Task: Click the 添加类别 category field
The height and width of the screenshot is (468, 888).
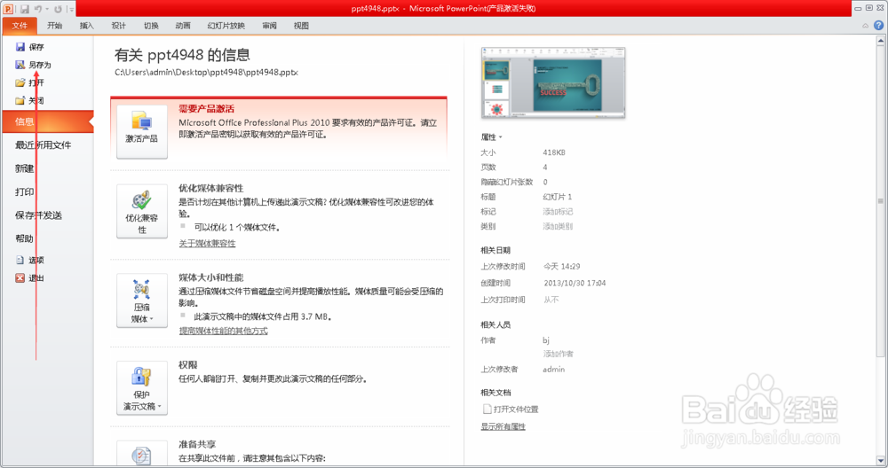Action: [x=558, y=226]
